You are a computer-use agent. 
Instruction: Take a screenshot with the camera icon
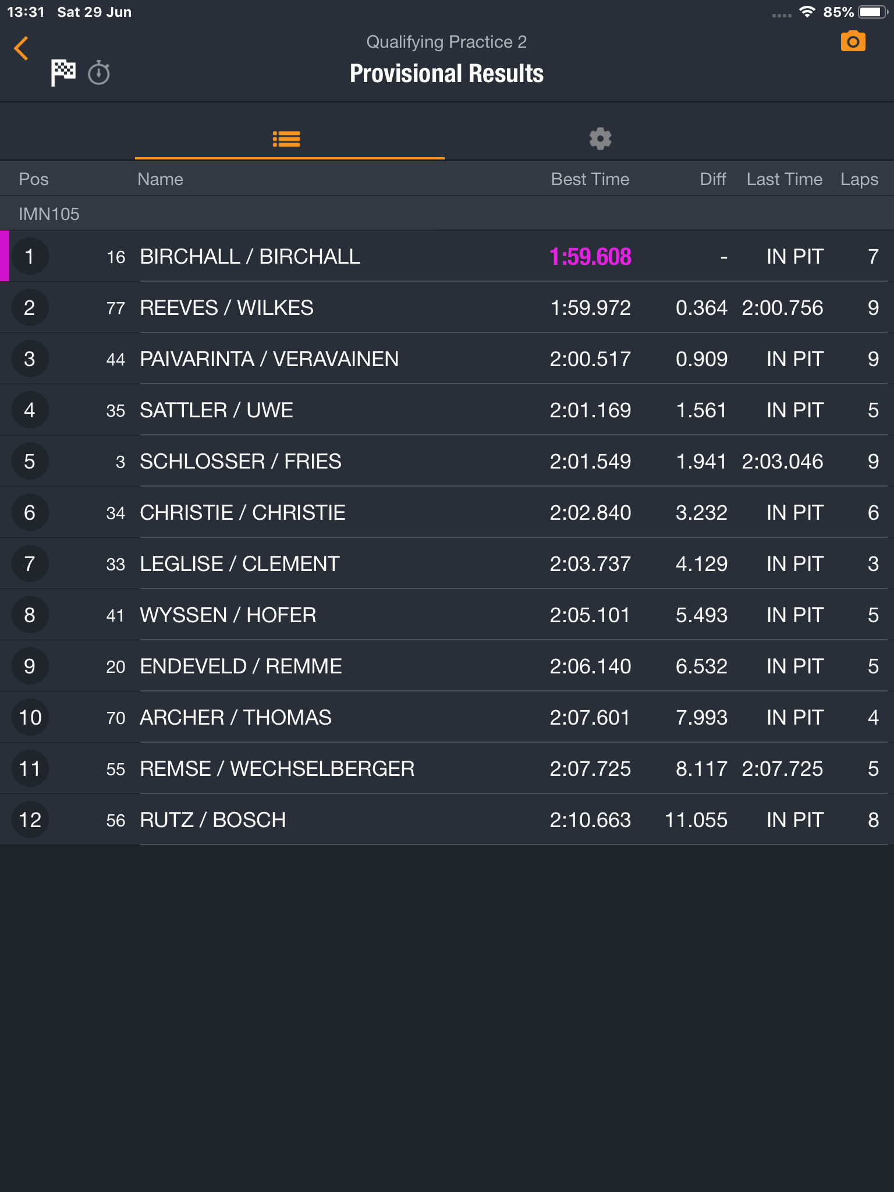coord(853,41)
